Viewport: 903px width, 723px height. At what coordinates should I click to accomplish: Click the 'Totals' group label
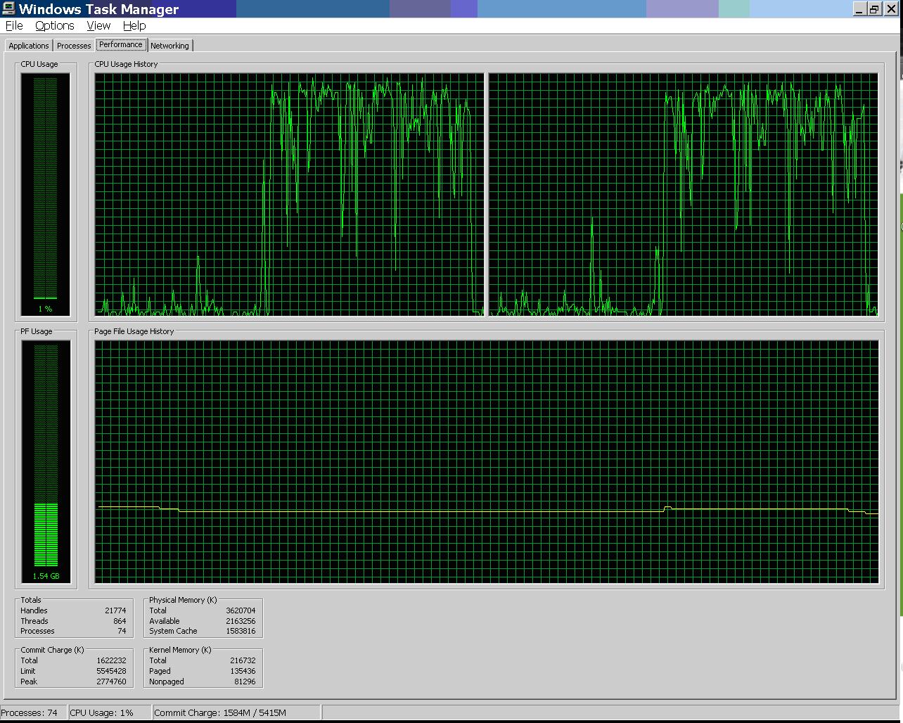31,600
